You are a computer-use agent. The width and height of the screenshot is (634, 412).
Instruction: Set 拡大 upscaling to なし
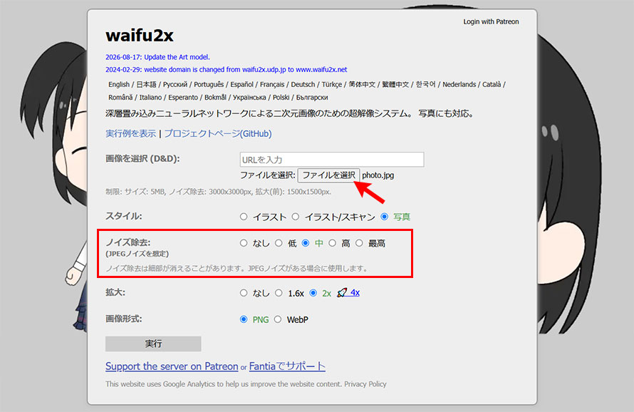(244, 293)
